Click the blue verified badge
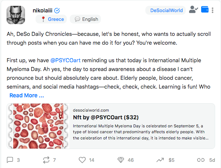221x168 pixels. 57,10
